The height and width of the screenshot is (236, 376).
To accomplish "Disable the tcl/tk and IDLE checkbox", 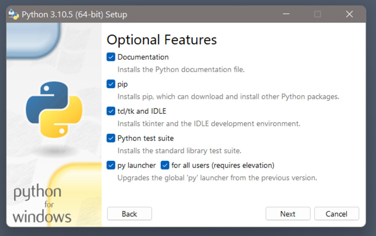I will click(x=111, y=111).
